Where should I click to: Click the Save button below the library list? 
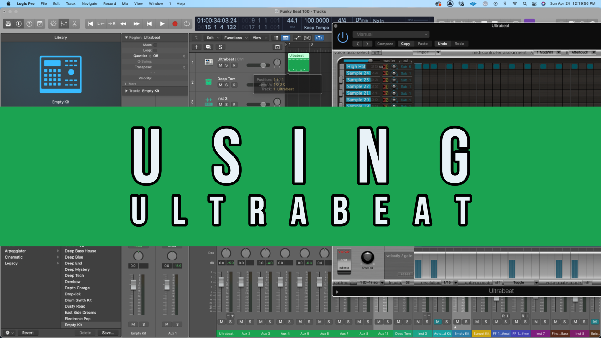108,333
